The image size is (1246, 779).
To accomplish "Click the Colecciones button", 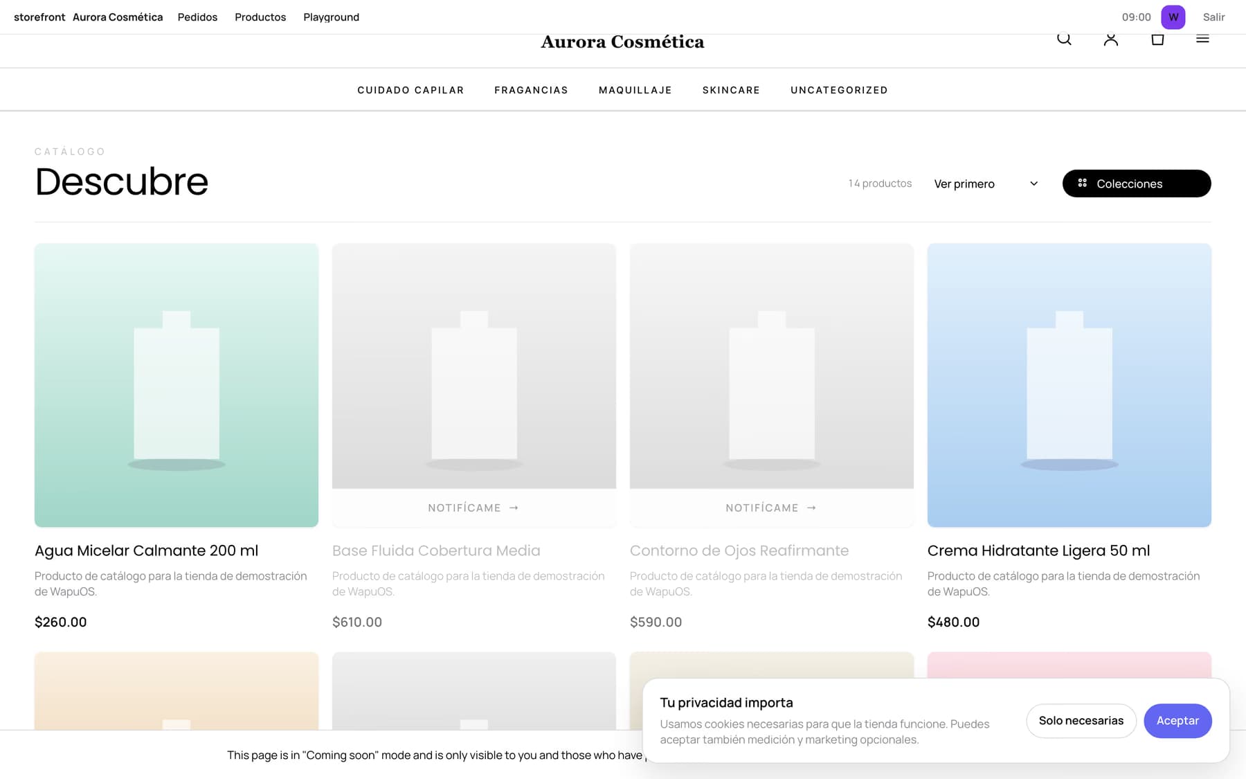I will click(1137, 183).
